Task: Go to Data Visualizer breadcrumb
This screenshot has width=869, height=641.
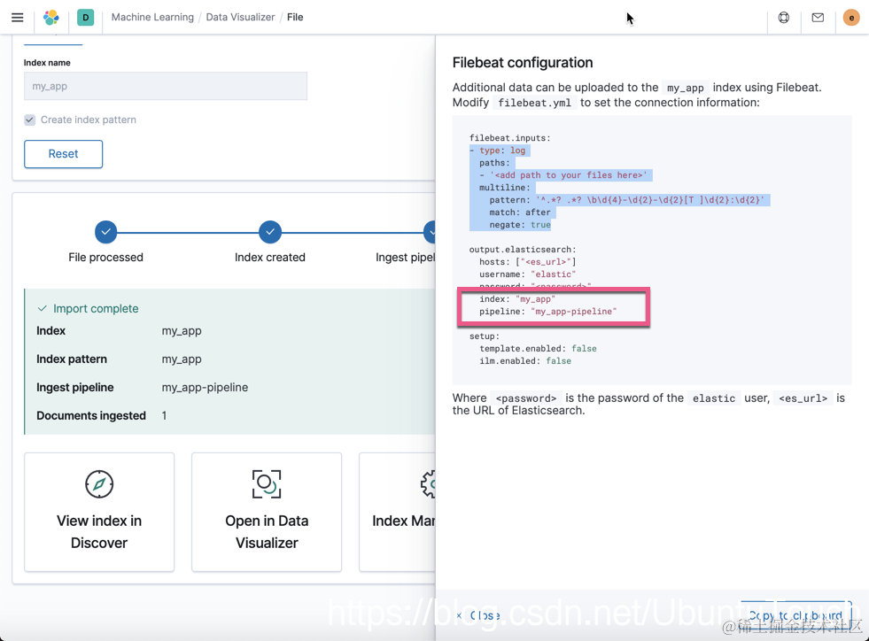Action: pos(240,17)
